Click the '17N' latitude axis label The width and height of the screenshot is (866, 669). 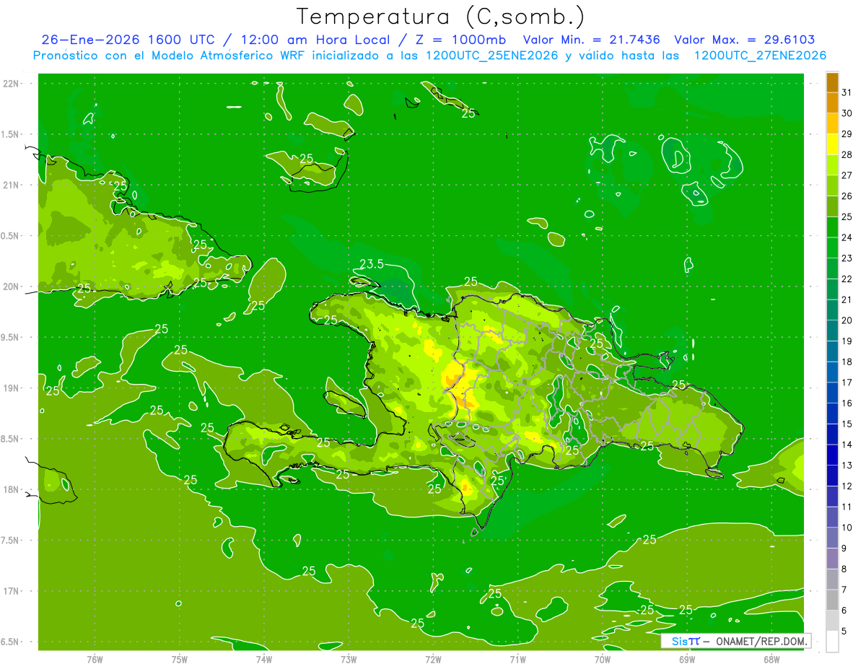pyautogui.click(x=11, y=591)
